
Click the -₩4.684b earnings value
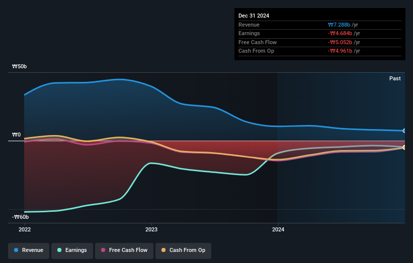340,33
